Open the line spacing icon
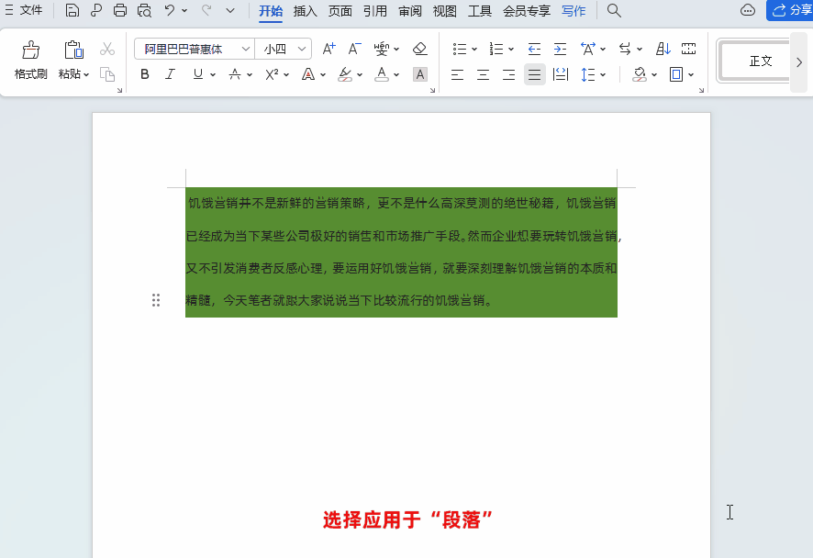 click(x=587, y=75)
